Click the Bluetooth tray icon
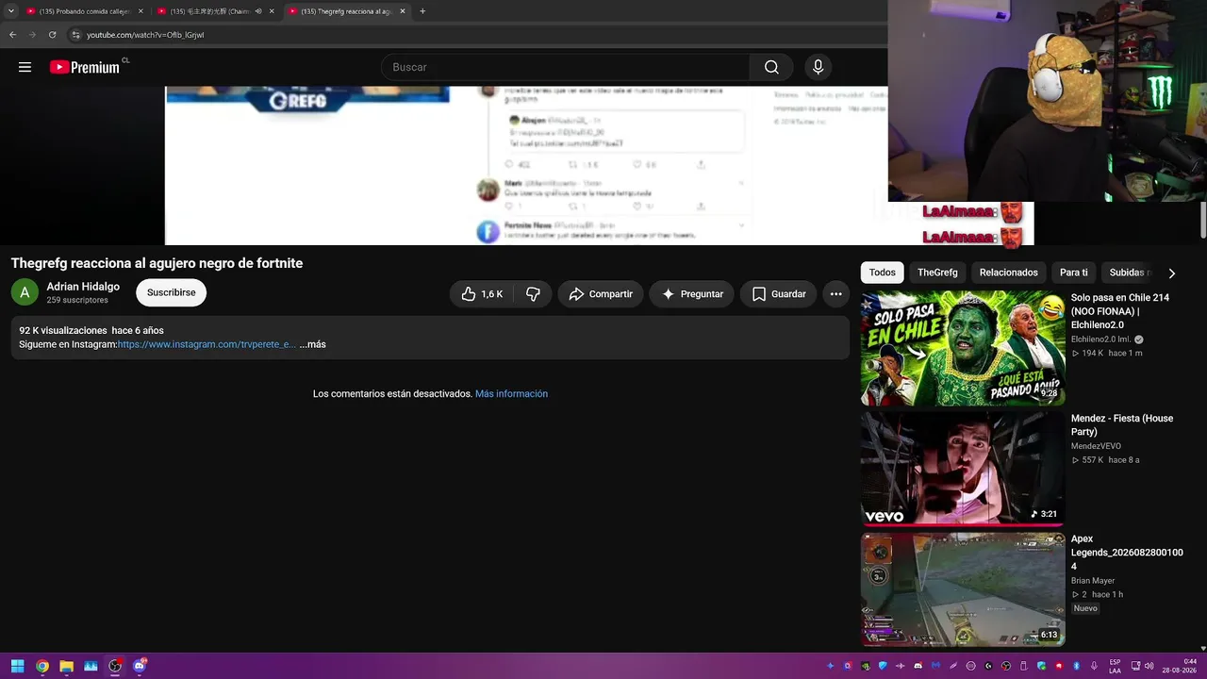This screenshot has width=1207, height=679. click(x=1076, y=666)
